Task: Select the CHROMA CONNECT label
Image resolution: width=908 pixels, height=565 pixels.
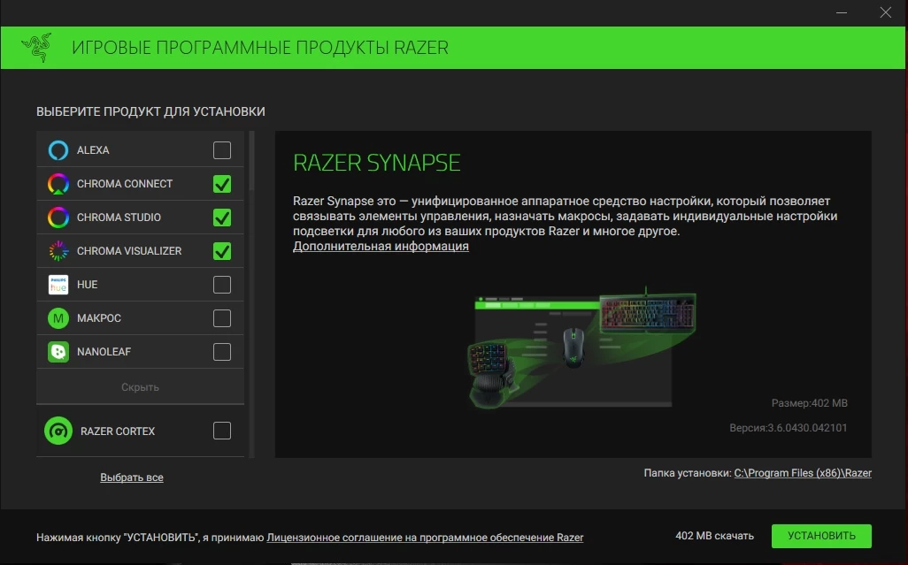Action: (x=125, y=184)
